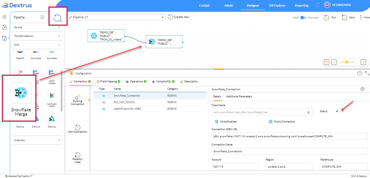
Task: Click the Palette search magnifier icon
Action: (58, 18)
